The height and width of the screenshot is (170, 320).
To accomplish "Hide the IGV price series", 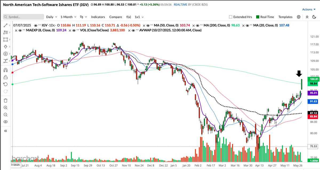I will pyautogui.click(x=36, y=25).
